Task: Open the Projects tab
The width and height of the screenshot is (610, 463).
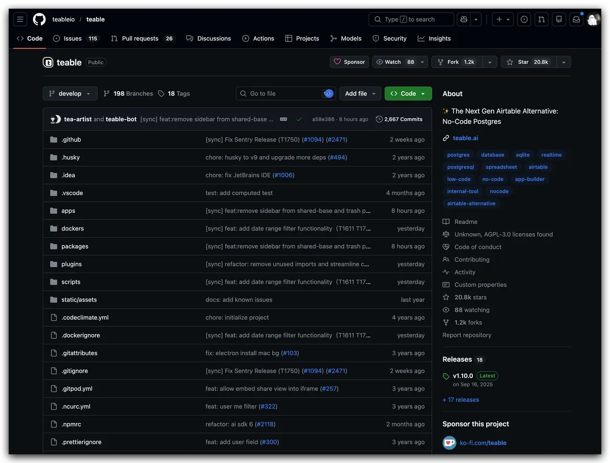Action: tap(302, 39)
